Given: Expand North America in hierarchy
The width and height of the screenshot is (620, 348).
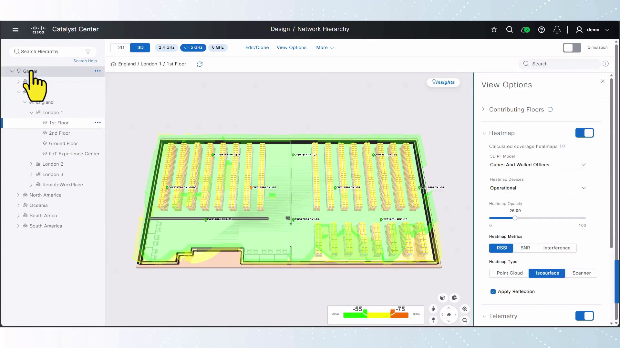Looking at the screenshot, I should [18, 195].
